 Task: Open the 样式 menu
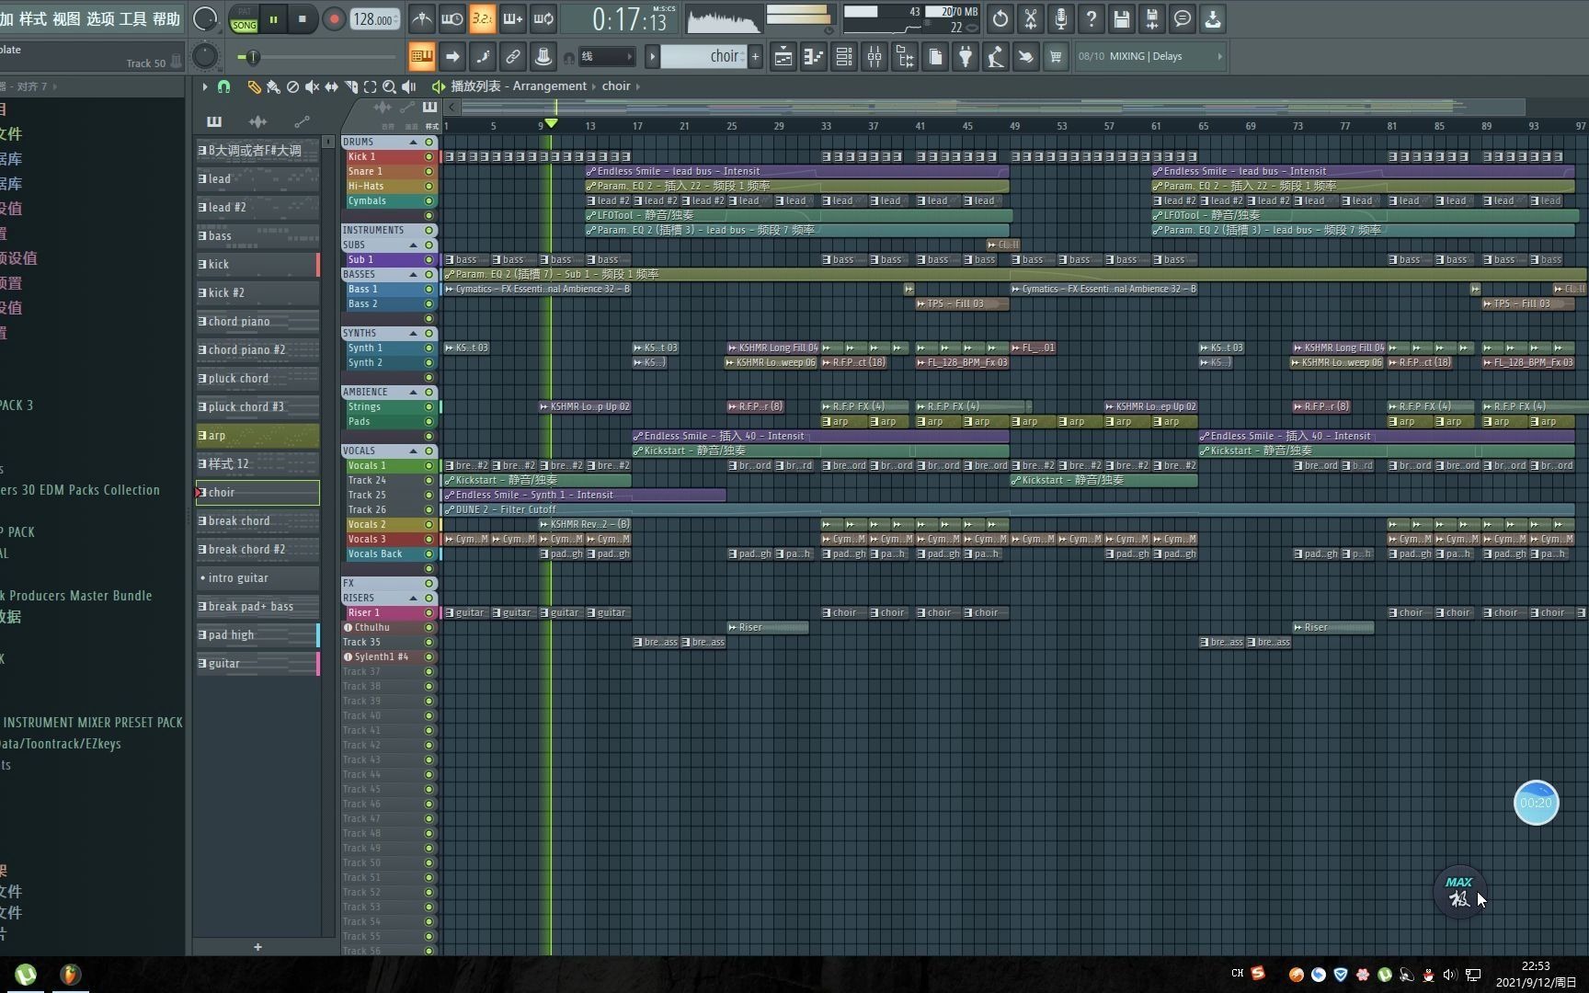[x=32, y=19]
